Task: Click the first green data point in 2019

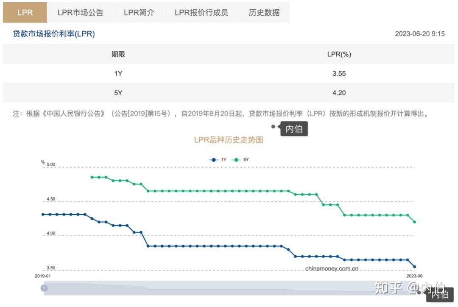Action: click(92, 177)
